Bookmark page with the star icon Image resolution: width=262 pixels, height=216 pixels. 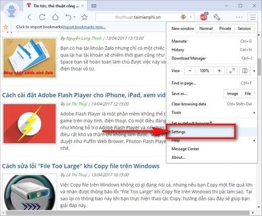click(x=84, y=17)
